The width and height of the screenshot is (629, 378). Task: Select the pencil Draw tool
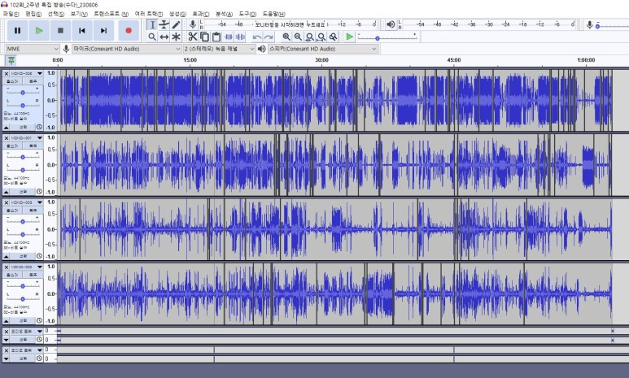tap(176, 25)
